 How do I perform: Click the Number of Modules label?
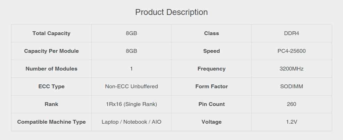pos(51,69)
